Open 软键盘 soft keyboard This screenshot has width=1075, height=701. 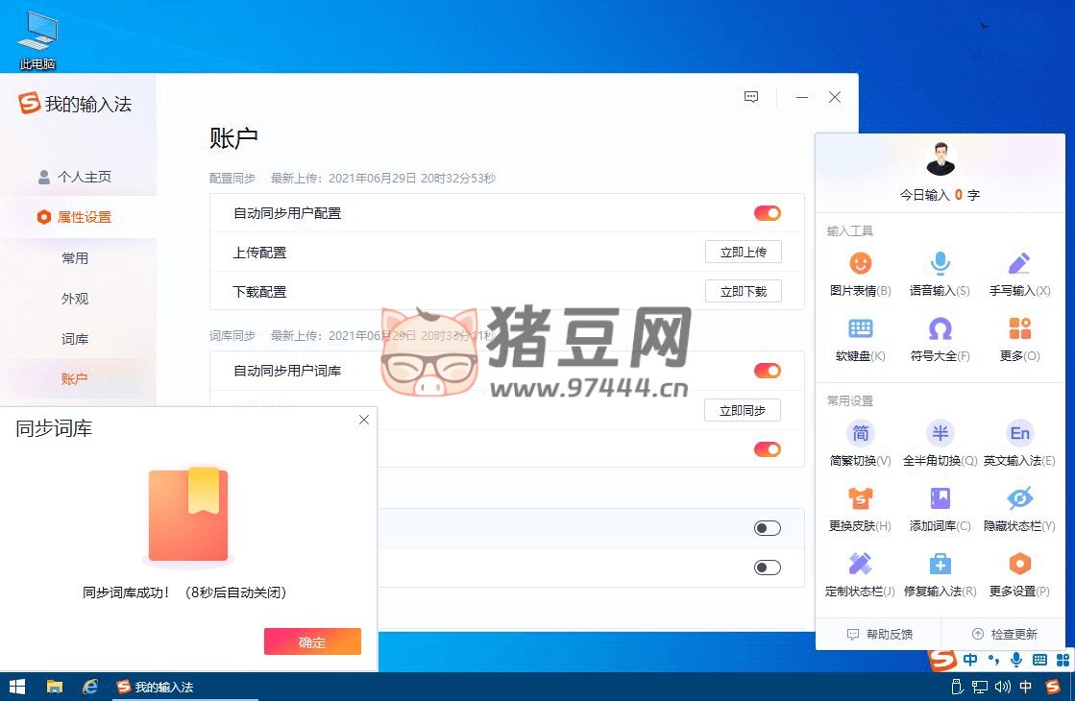(x=860, y=339)
